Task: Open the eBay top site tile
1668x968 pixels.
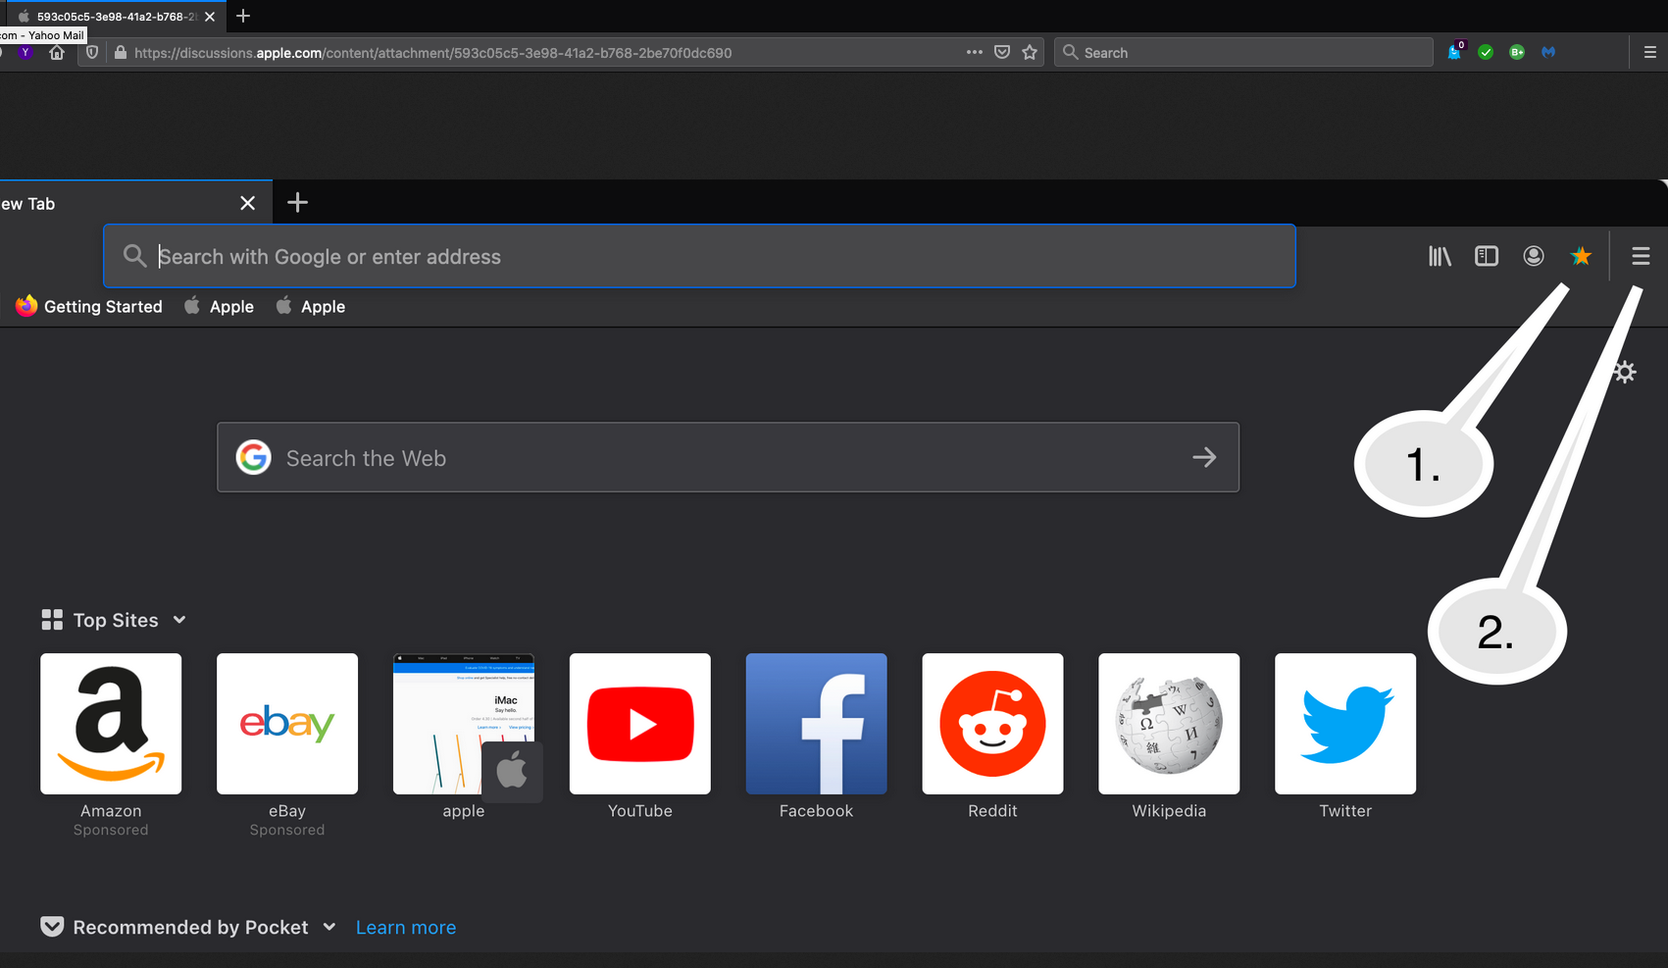Action: point(287,724)
